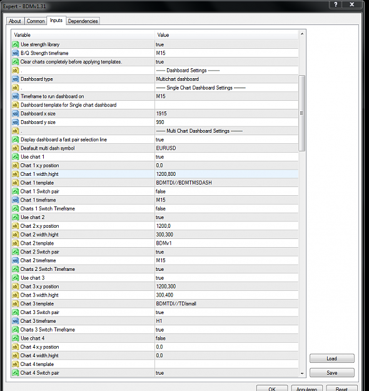Click the icon beside Chart 2 template

(16, 243)
